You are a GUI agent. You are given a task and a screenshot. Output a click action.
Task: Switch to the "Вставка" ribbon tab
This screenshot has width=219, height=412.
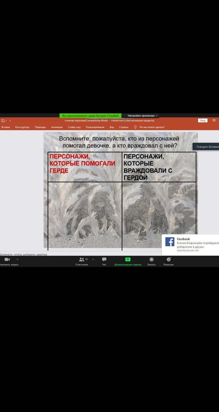click(x=6, y=127)
